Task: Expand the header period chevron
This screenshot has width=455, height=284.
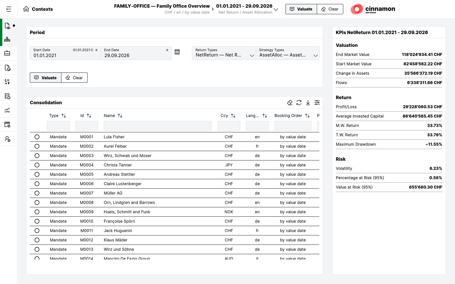Action: tap(276, 9)
